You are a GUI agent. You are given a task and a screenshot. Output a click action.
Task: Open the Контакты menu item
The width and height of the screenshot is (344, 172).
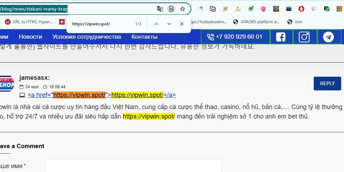coord(144,37)
